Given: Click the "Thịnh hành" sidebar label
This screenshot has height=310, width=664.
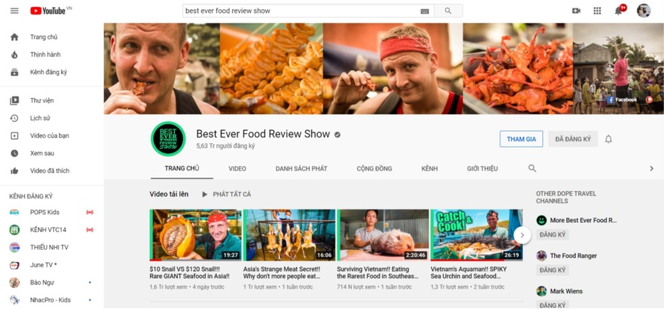Looking at the screenshot, I should click(x=46, y=55).
